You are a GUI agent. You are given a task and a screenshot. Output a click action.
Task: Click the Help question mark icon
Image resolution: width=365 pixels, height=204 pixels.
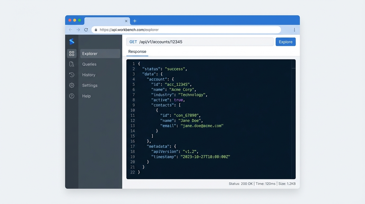click(72, 96)
